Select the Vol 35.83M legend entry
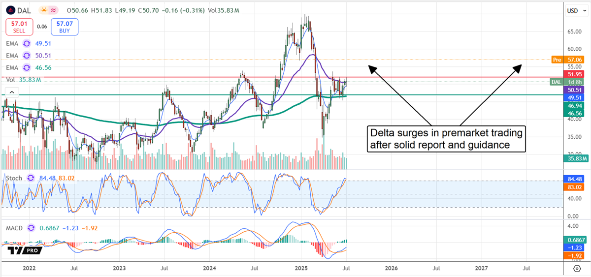Screen dimensions: 591x277 pyautogui.click(x=23, y=79)
